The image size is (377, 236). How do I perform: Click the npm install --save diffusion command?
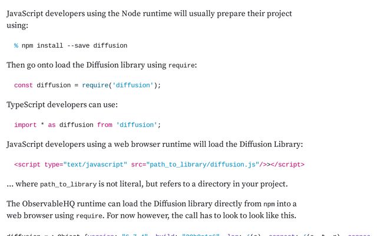74,45
